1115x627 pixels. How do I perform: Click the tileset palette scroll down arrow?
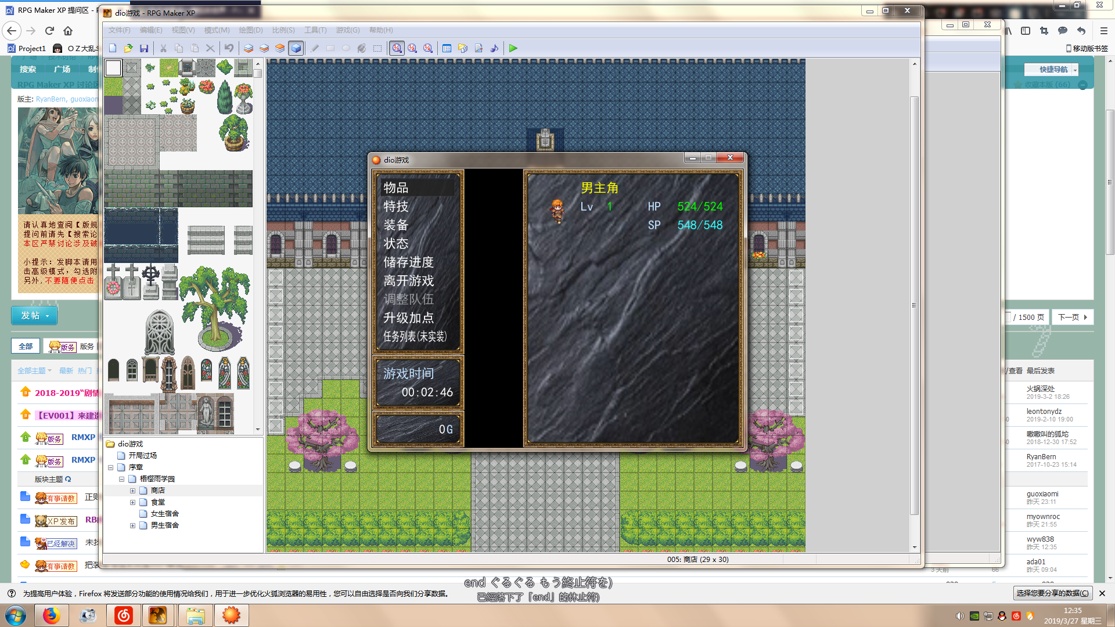258,430
